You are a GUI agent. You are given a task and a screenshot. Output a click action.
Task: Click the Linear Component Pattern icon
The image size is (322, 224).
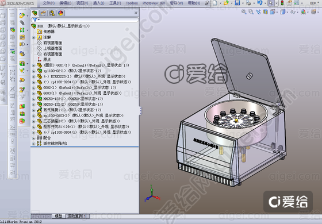point(22,30)
